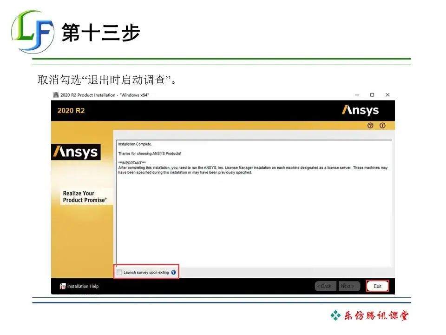Click 'Realize Your Product Promise' slogan

click(85, 196)
